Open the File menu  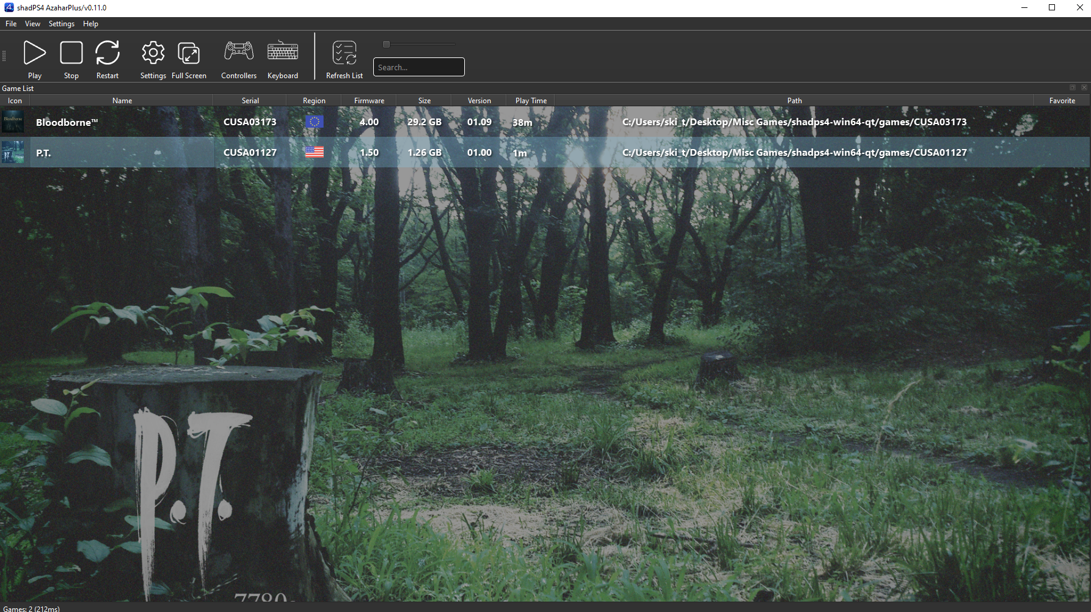pyautogui.click(x=11, y=24)
